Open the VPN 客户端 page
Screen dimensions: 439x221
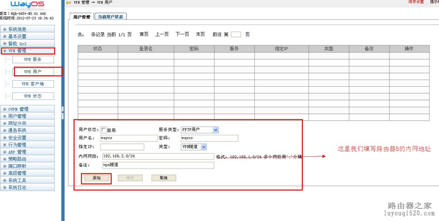tap(33, 84)
